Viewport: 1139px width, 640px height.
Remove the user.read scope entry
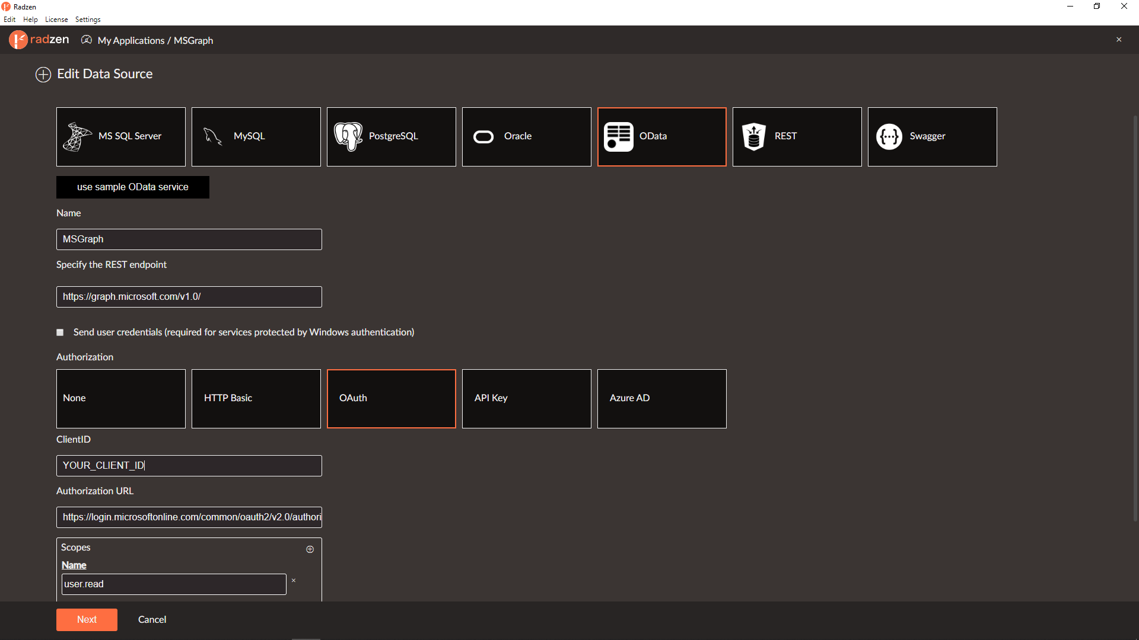pyautogui.click(x=294, y=581)
